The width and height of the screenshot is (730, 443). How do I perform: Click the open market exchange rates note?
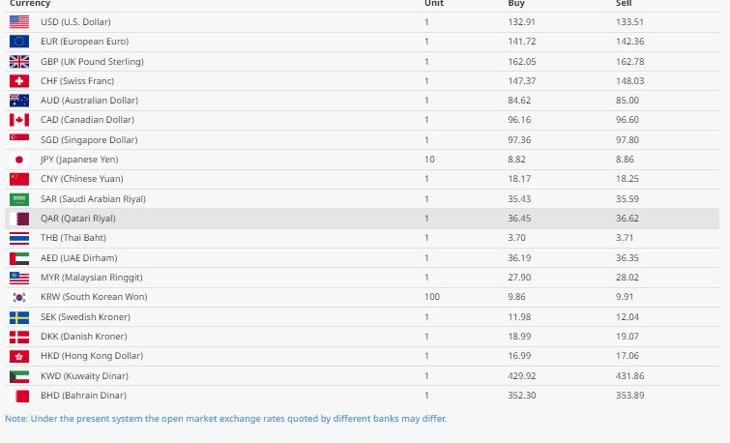226,419
